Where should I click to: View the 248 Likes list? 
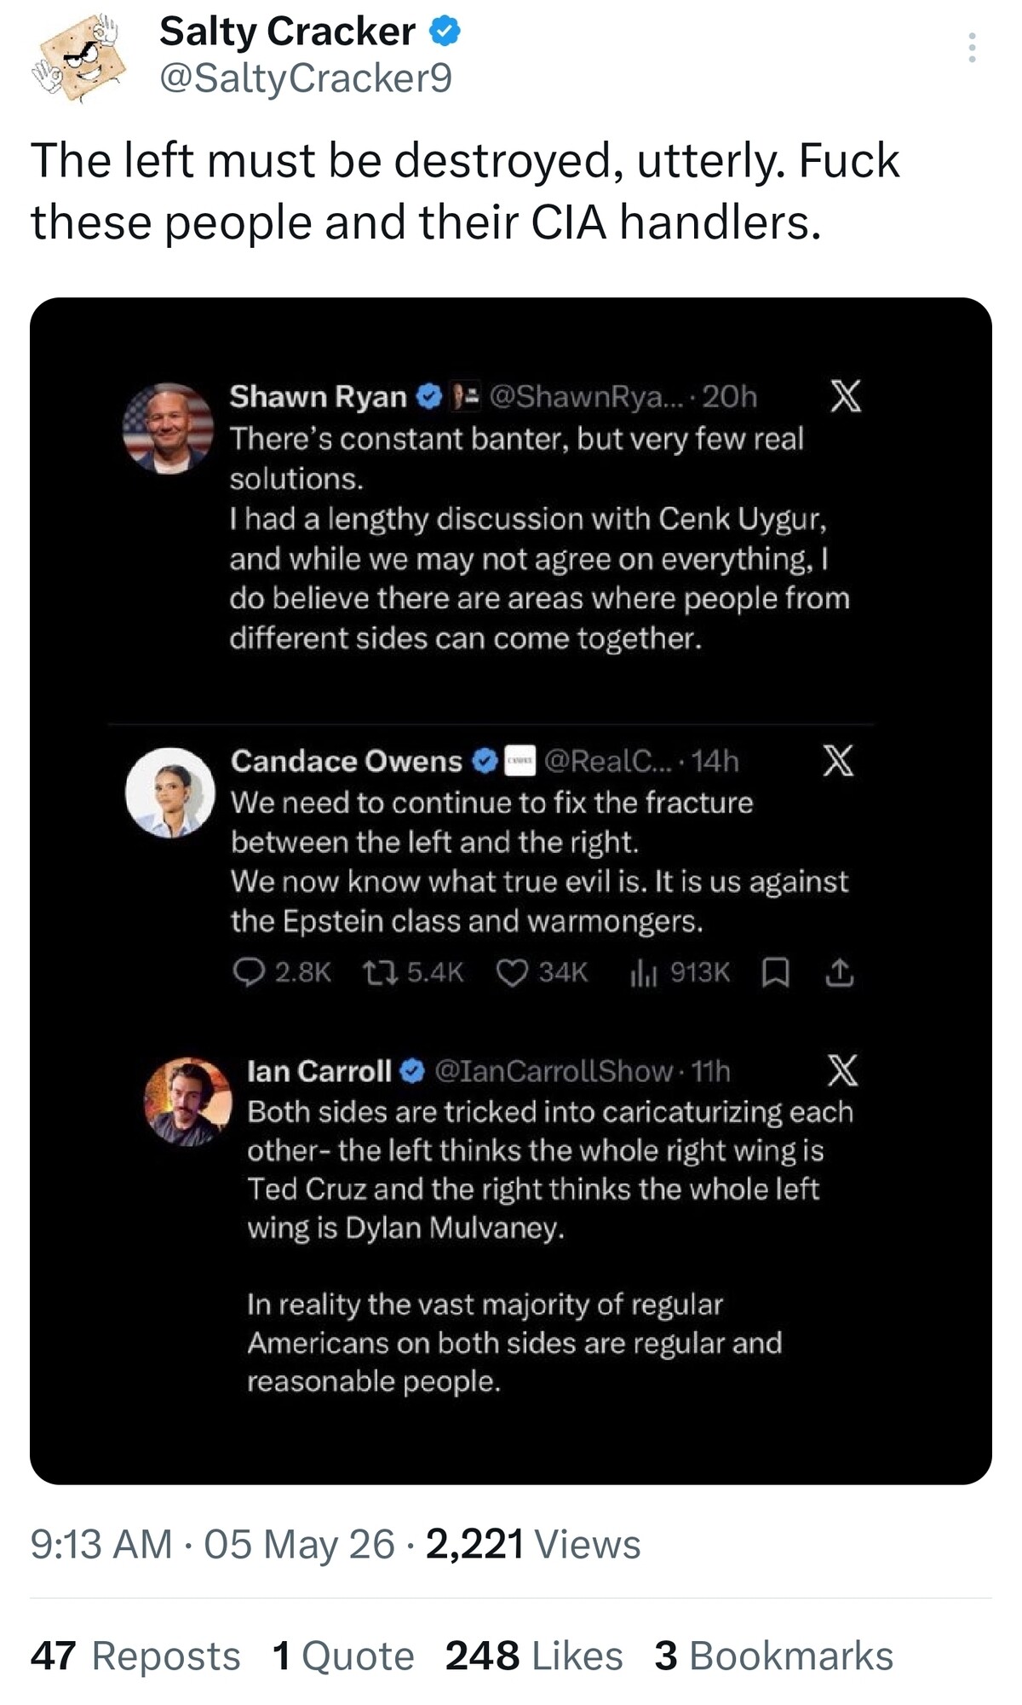pos(534,1656)
